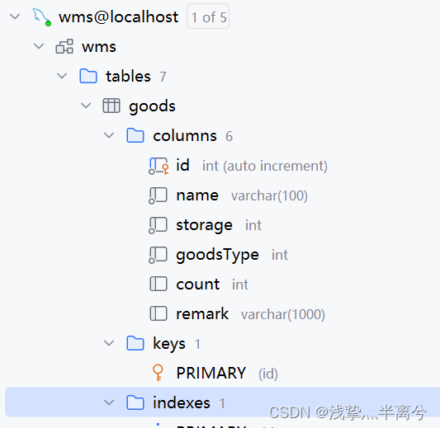
Task: Click the id primary key column icon
Action: pyautogui.click(x=158, y=166)
